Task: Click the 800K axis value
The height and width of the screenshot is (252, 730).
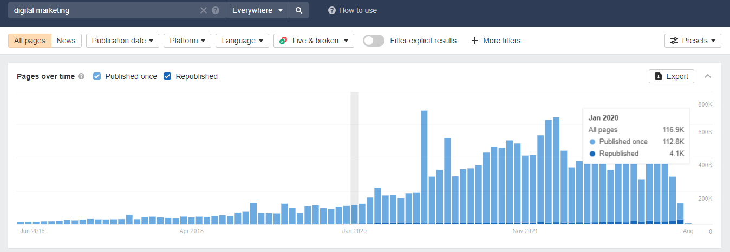Action: click(705, 104)
